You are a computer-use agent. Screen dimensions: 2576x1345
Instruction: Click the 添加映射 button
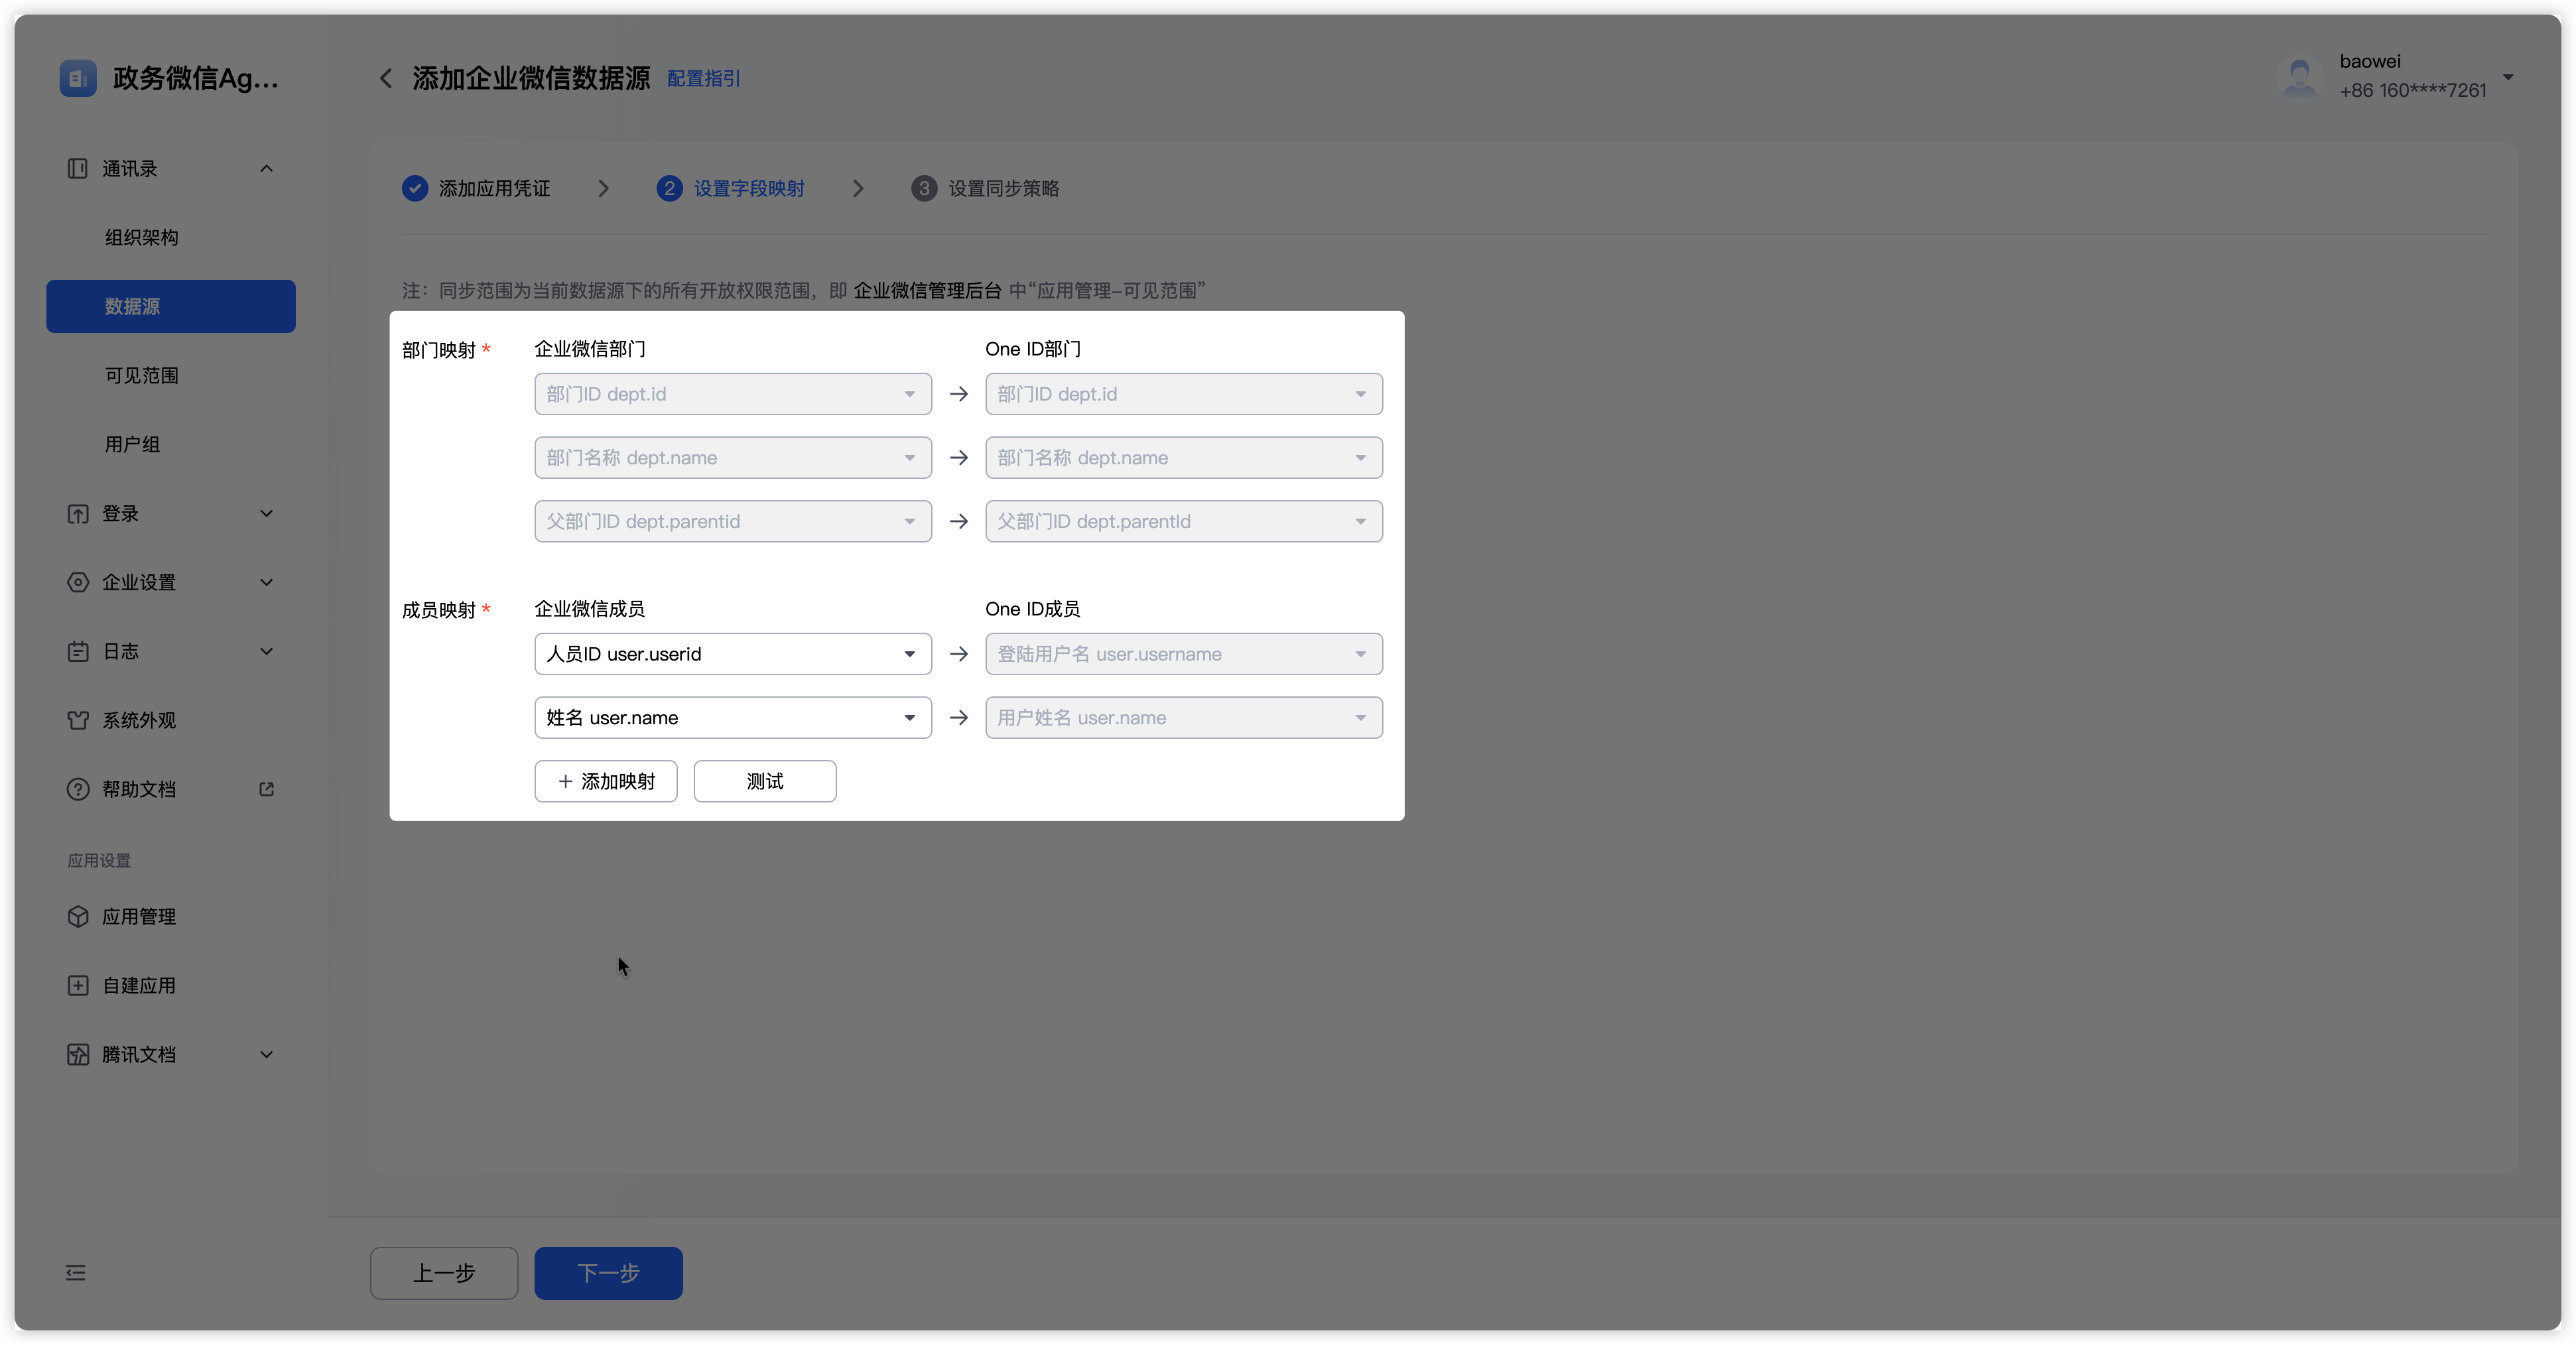[605, 781]
